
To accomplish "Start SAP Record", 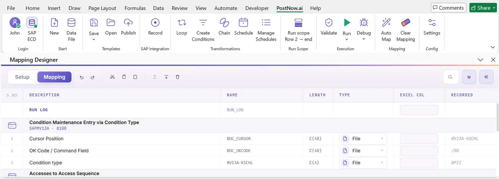I will pos(155,23).
